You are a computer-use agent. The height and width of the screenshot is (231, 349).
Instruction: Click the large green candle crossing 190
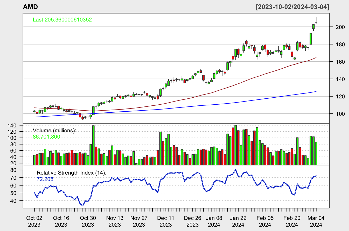[x=311, y=39]
